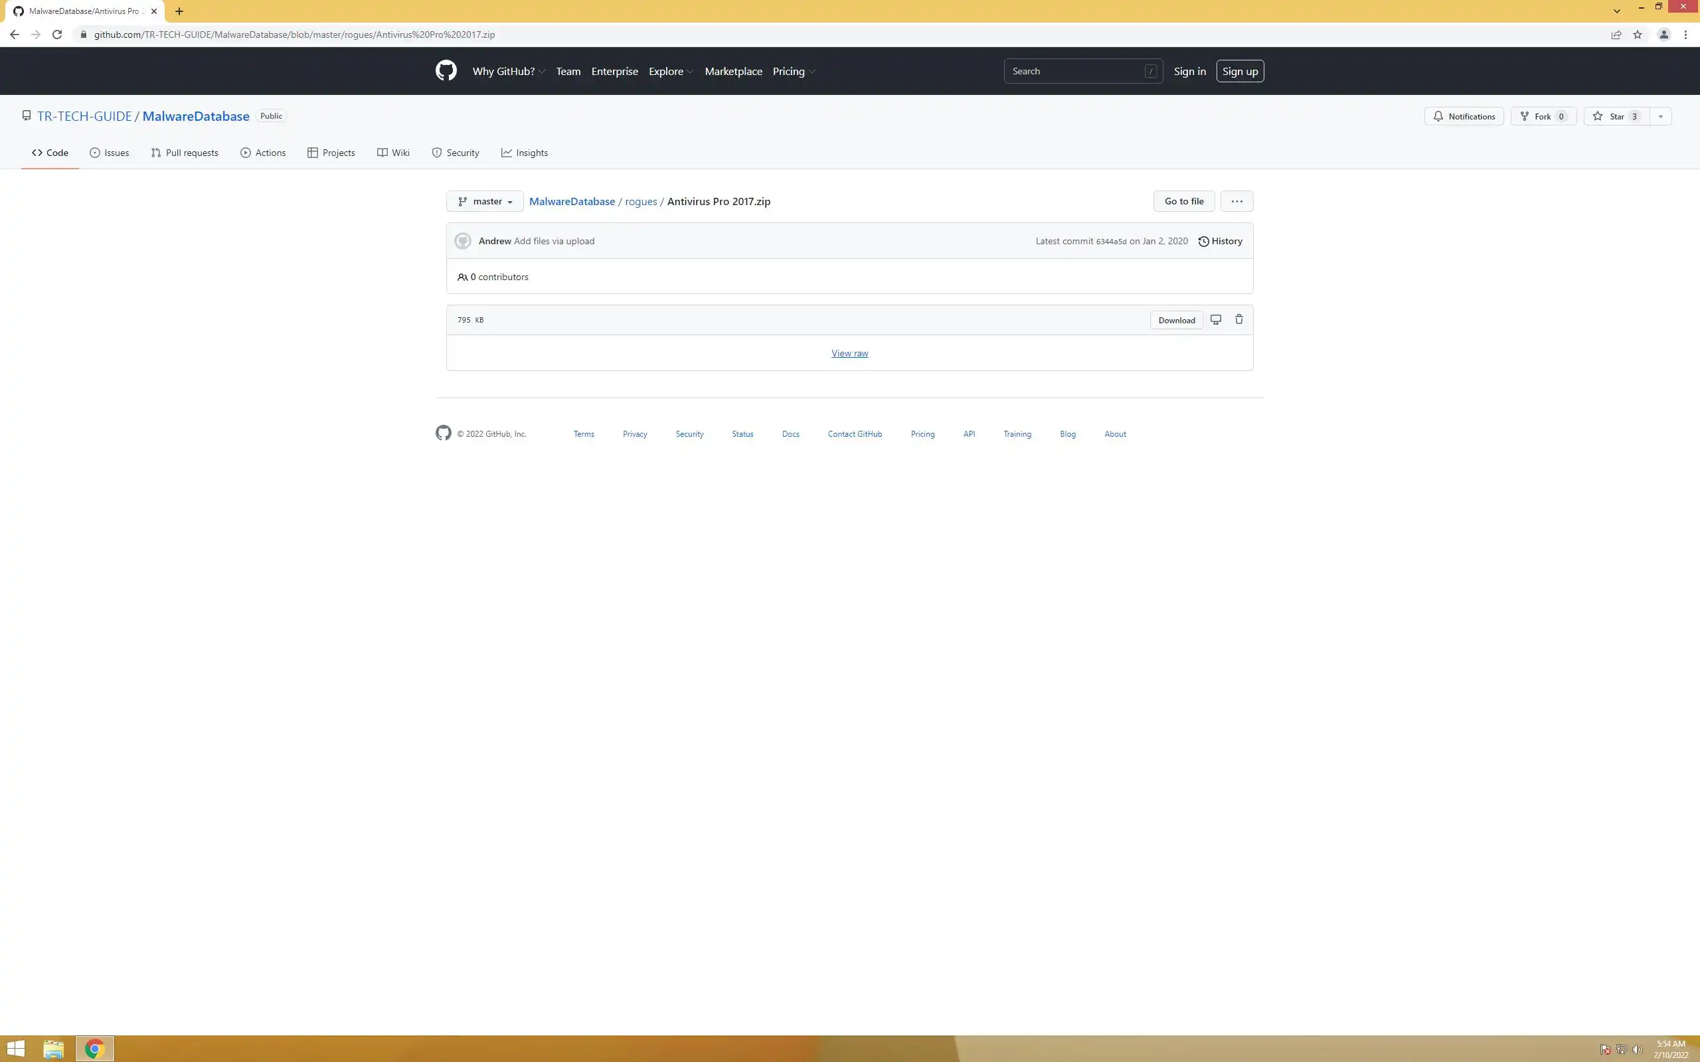
Task: Open commit History
Action: click(1220, 241)
